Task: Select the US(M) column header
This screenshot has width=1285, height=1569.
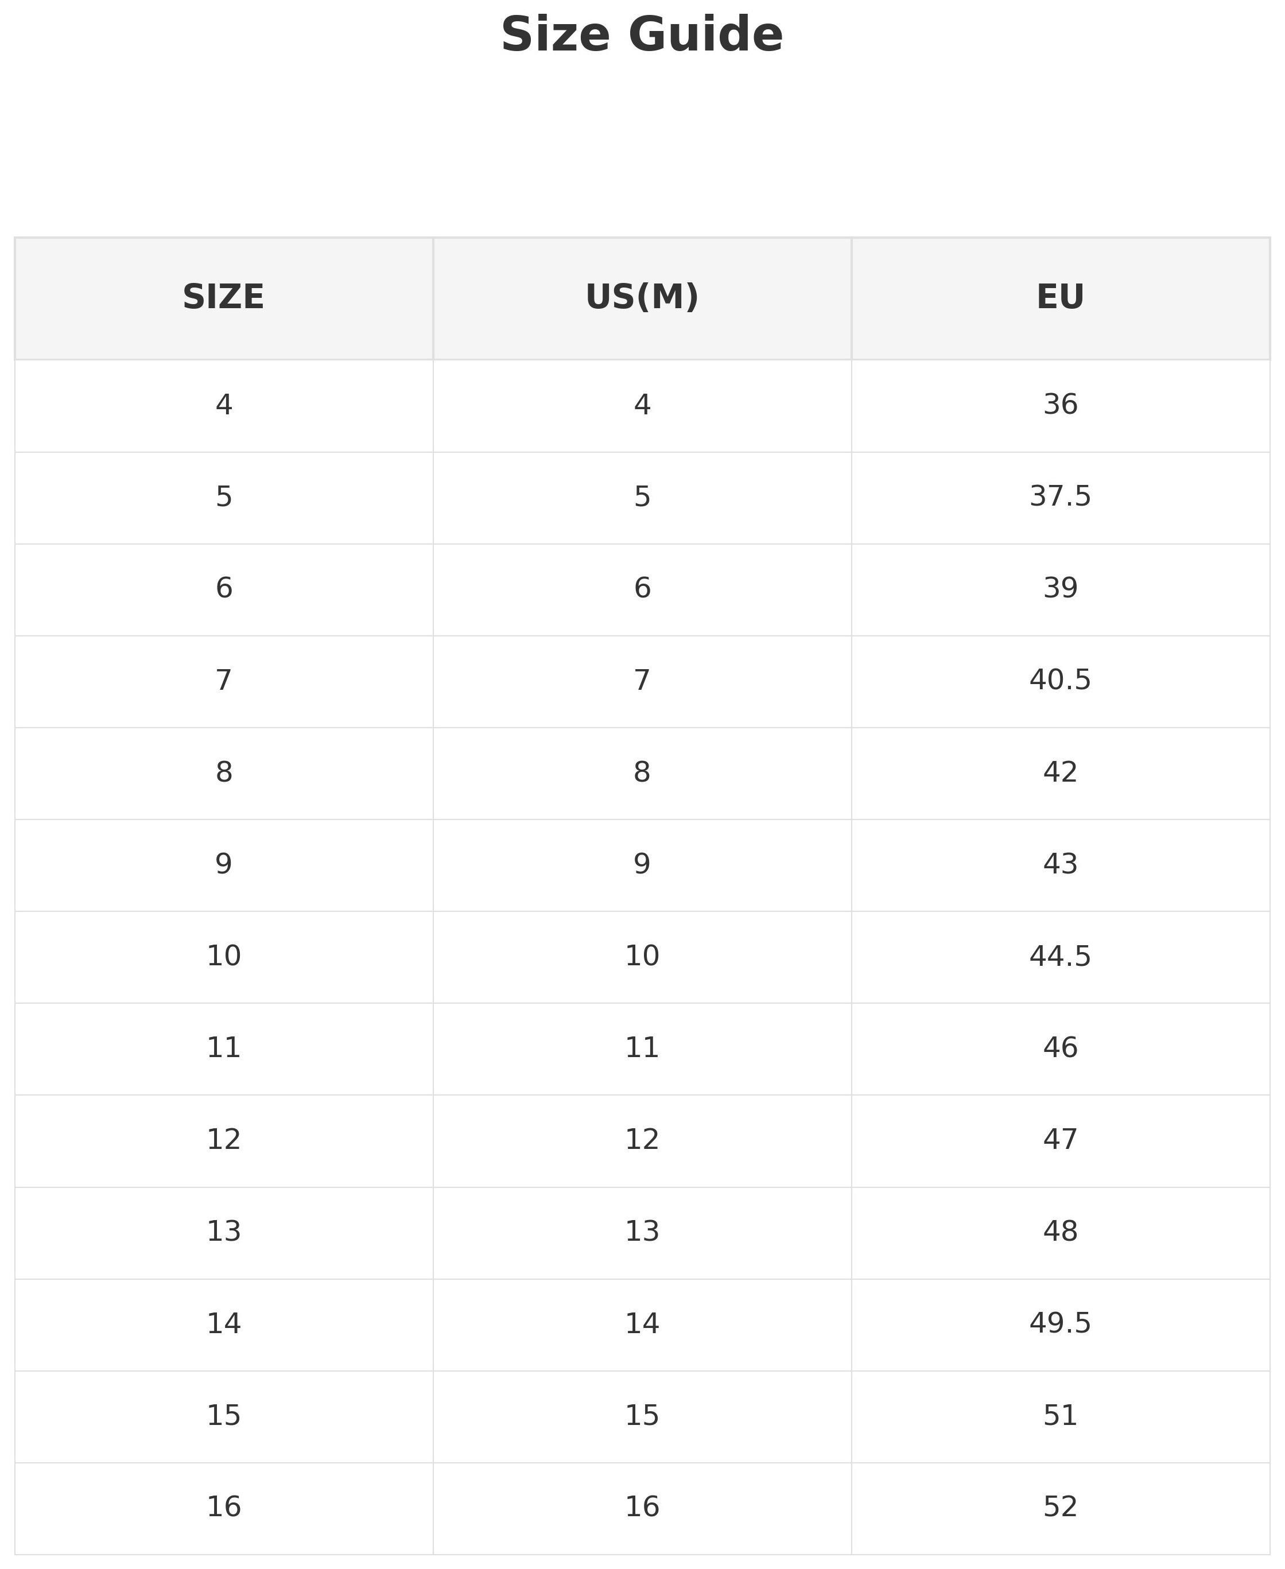Action: pyautogui.click(x=642, y=297)
